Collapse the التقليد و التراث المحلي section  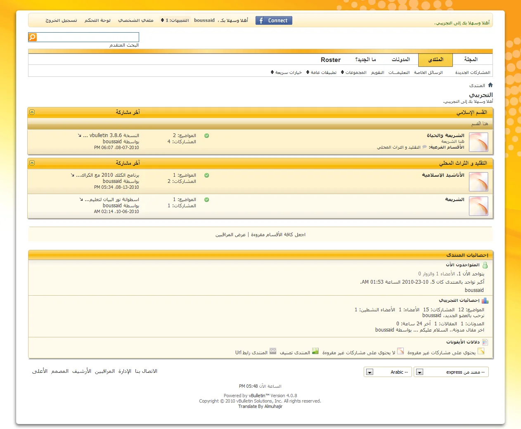(x=32, y=163)
